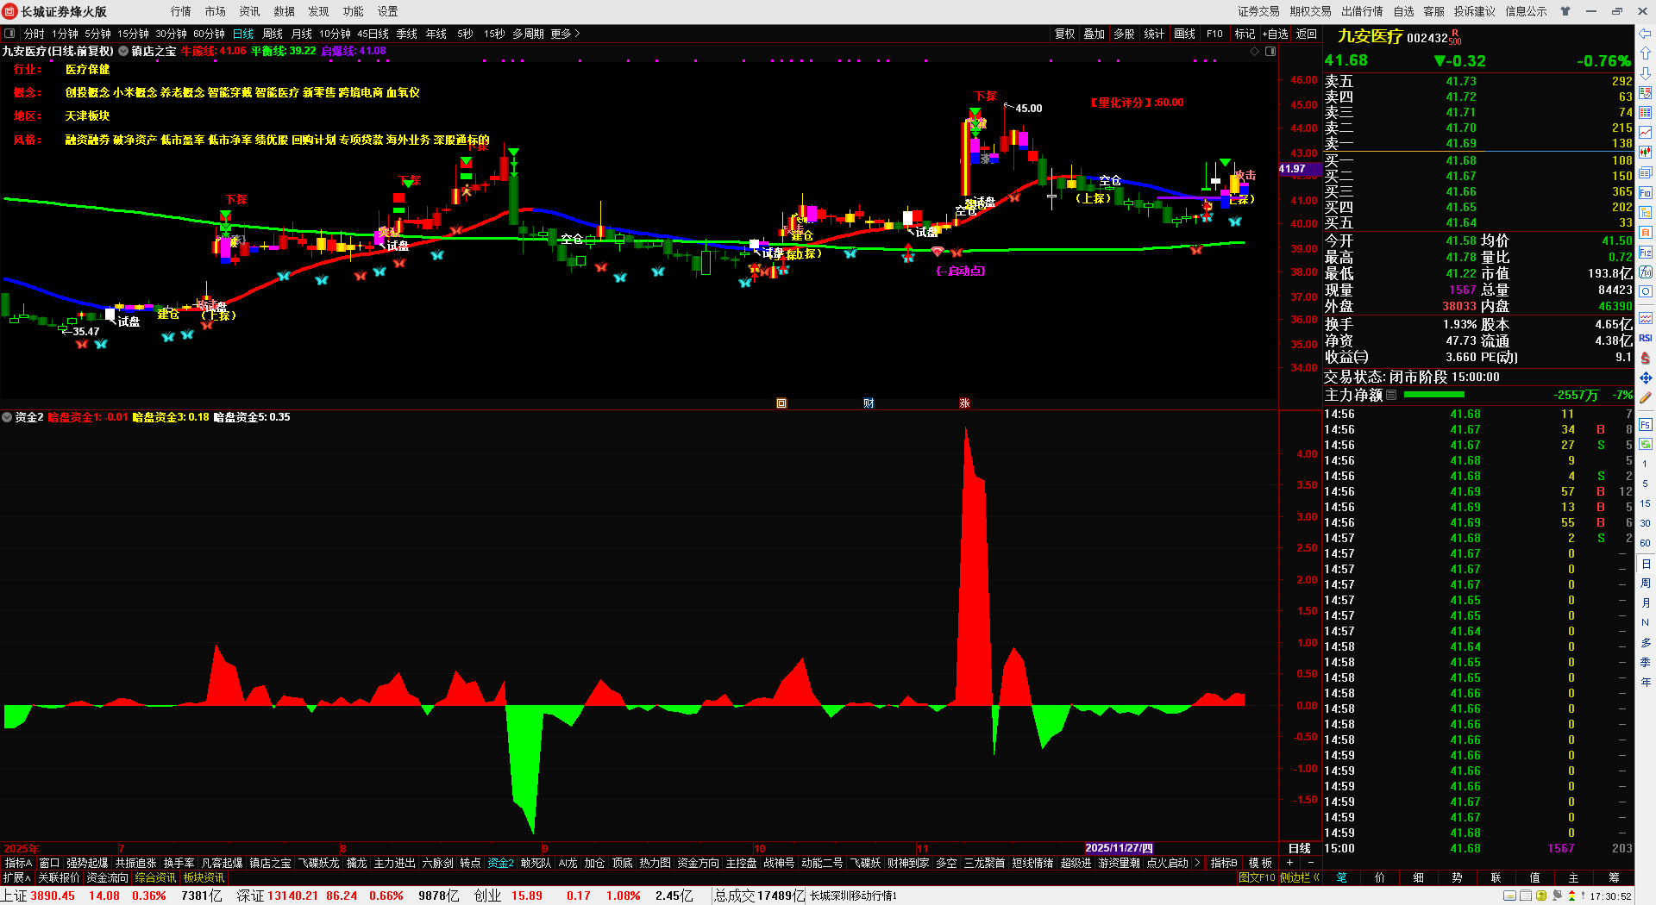1656x905 pixels.
Task: Select the four-way move arrows icon
Action: 1646,378
